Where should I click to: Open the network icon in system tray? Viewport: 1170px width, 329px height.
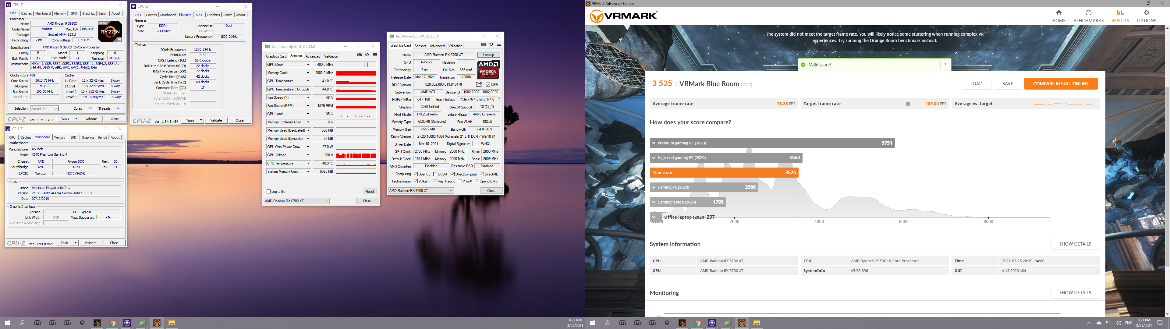[x=1108, y=323]
